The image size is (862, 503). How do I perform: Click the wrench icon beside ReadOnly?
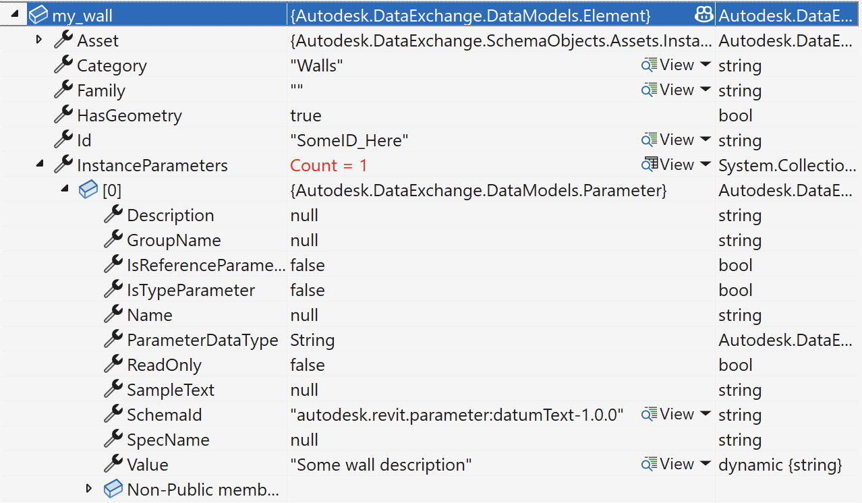[x=113, y=363]
